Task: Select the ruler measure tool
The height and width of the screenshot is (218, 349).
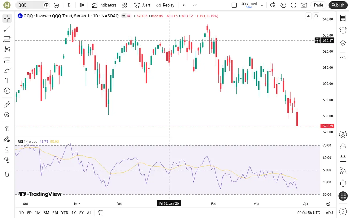Action: [x=7, y=104]
